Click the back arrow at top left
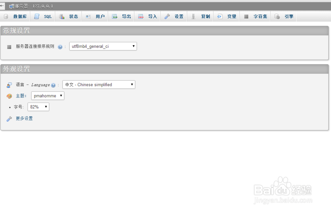This screenshot has width=331, height=212. (x=2, y=6)
